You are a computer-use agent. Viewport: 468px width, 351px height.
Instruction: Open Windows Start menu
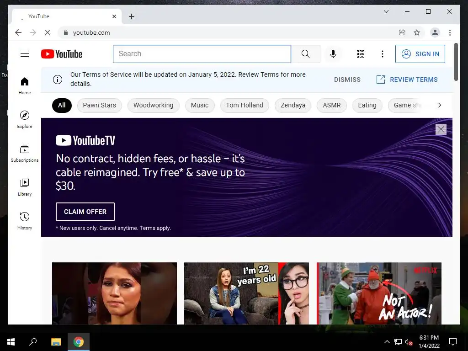11,342
